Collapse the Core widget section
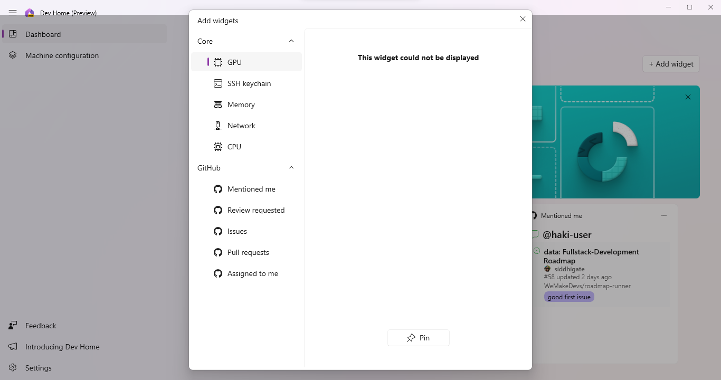721x380 pixels. pyautogui.click(x=291, y=41)
